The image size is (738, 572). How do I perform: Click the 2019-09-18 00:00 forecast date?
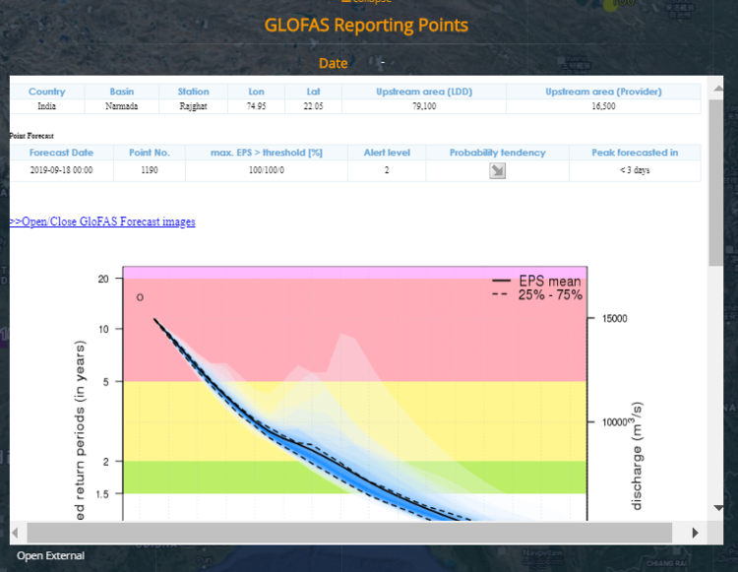click(61, 170)
